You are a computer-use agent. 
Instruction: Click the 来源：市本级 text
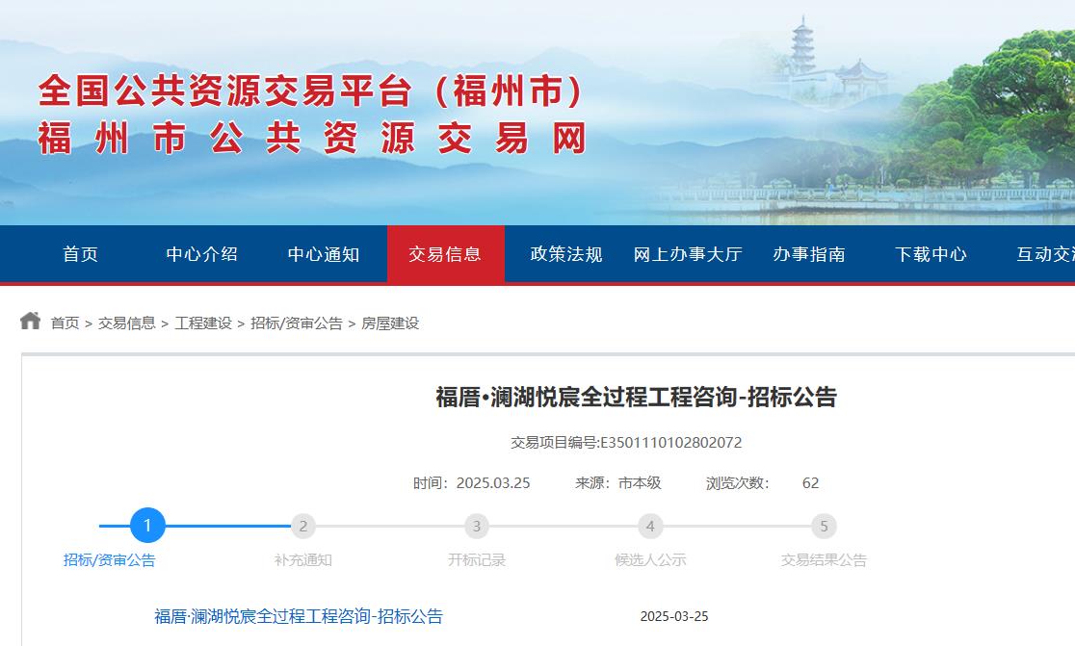(618, 483)
